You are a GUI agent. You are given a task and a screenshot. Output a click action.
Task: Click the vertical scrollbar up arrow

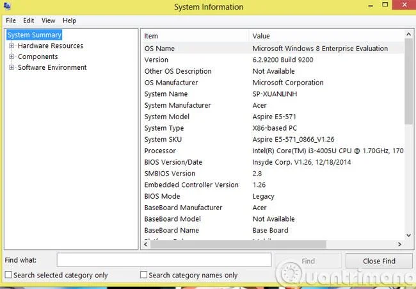pyautogui.click(x=408, y=34)
